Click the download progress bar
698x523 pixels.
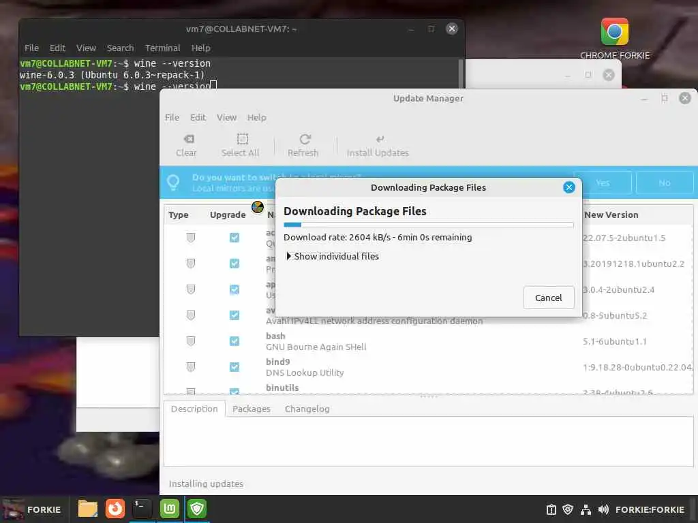[428, 225]
